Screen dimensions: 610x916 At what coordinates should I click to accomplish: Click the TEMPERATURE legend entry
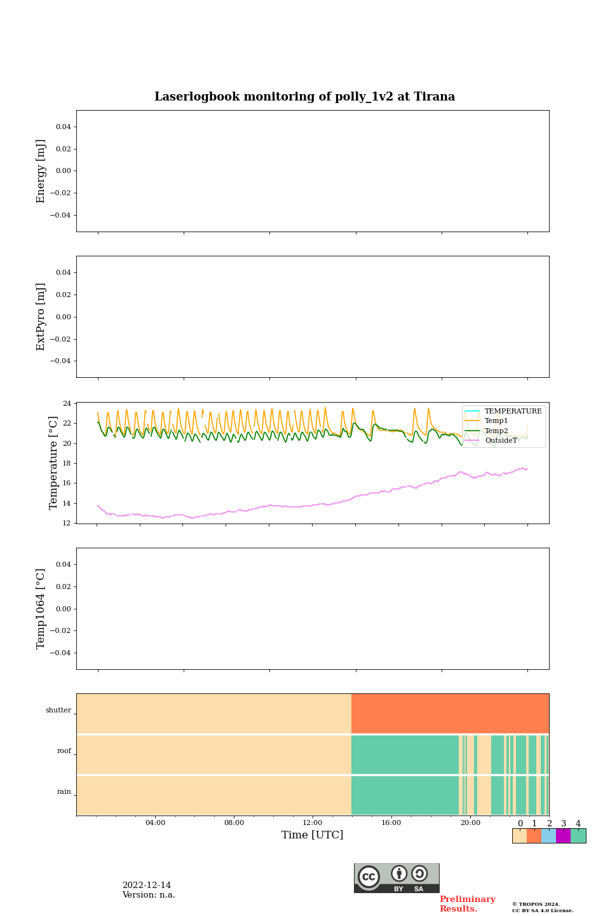(503, 411)
